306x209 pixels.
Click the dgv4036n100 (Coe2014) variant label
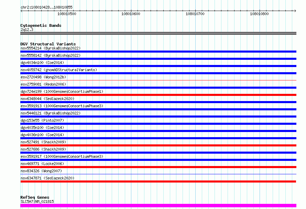point(42,135)
